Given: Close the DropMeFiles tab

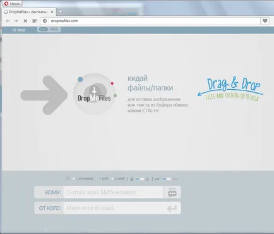Looking at the screenshot, I should 52,12.
